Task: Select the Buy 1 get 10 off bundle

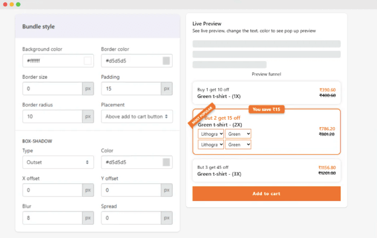Action: click(x=266, y=93)
